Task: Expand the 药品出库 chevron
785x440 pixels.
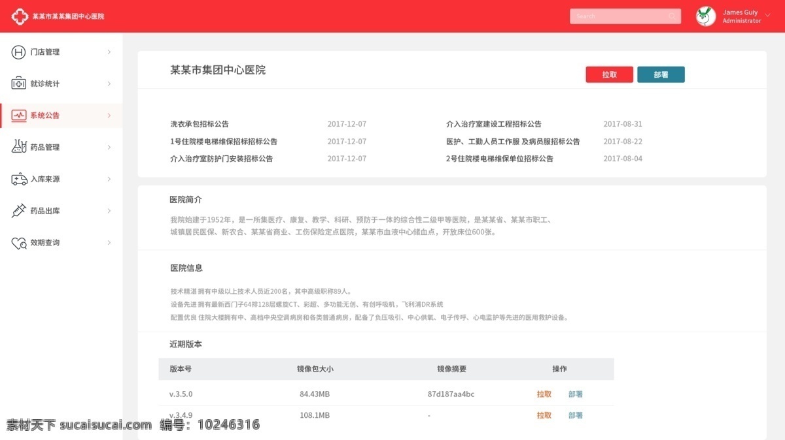Action: (x=109, y=211)
